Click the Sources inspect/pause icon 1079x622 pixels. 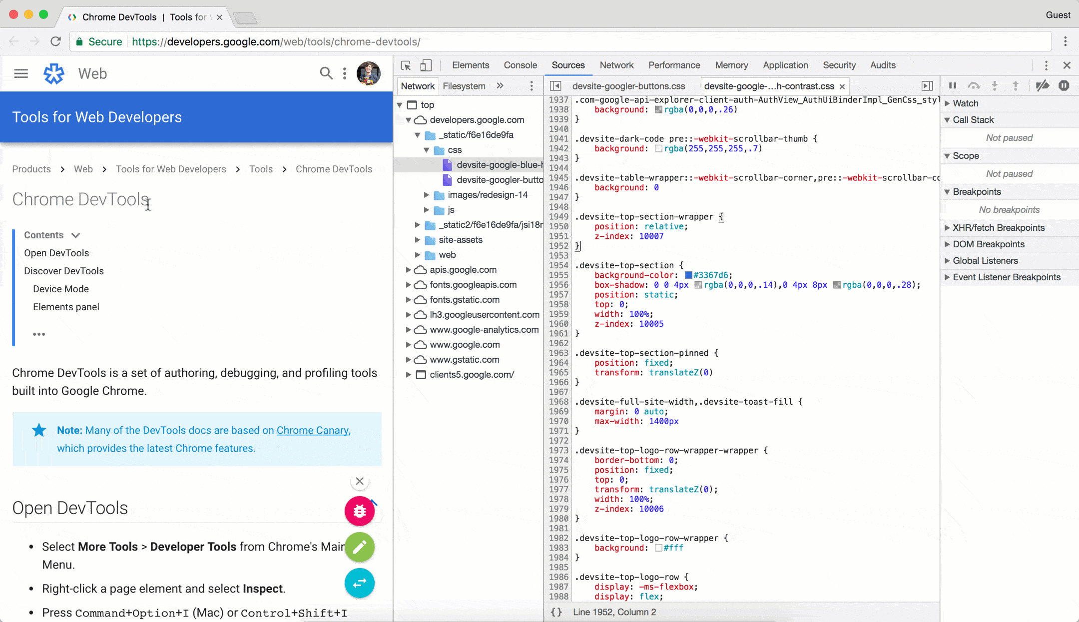tap(954, 86)
